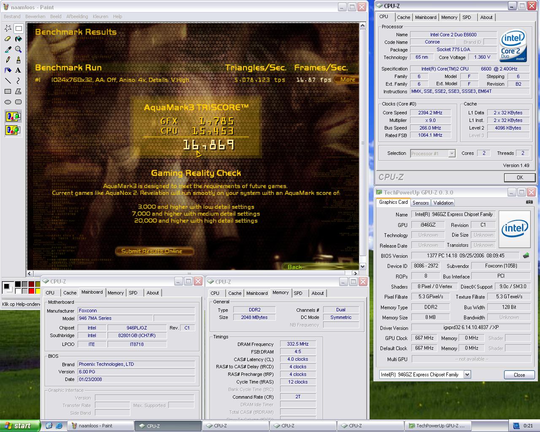Select the rectangular Select tool in Paint
The height and width of the screenshot is (432, 540).
point(19,28)
